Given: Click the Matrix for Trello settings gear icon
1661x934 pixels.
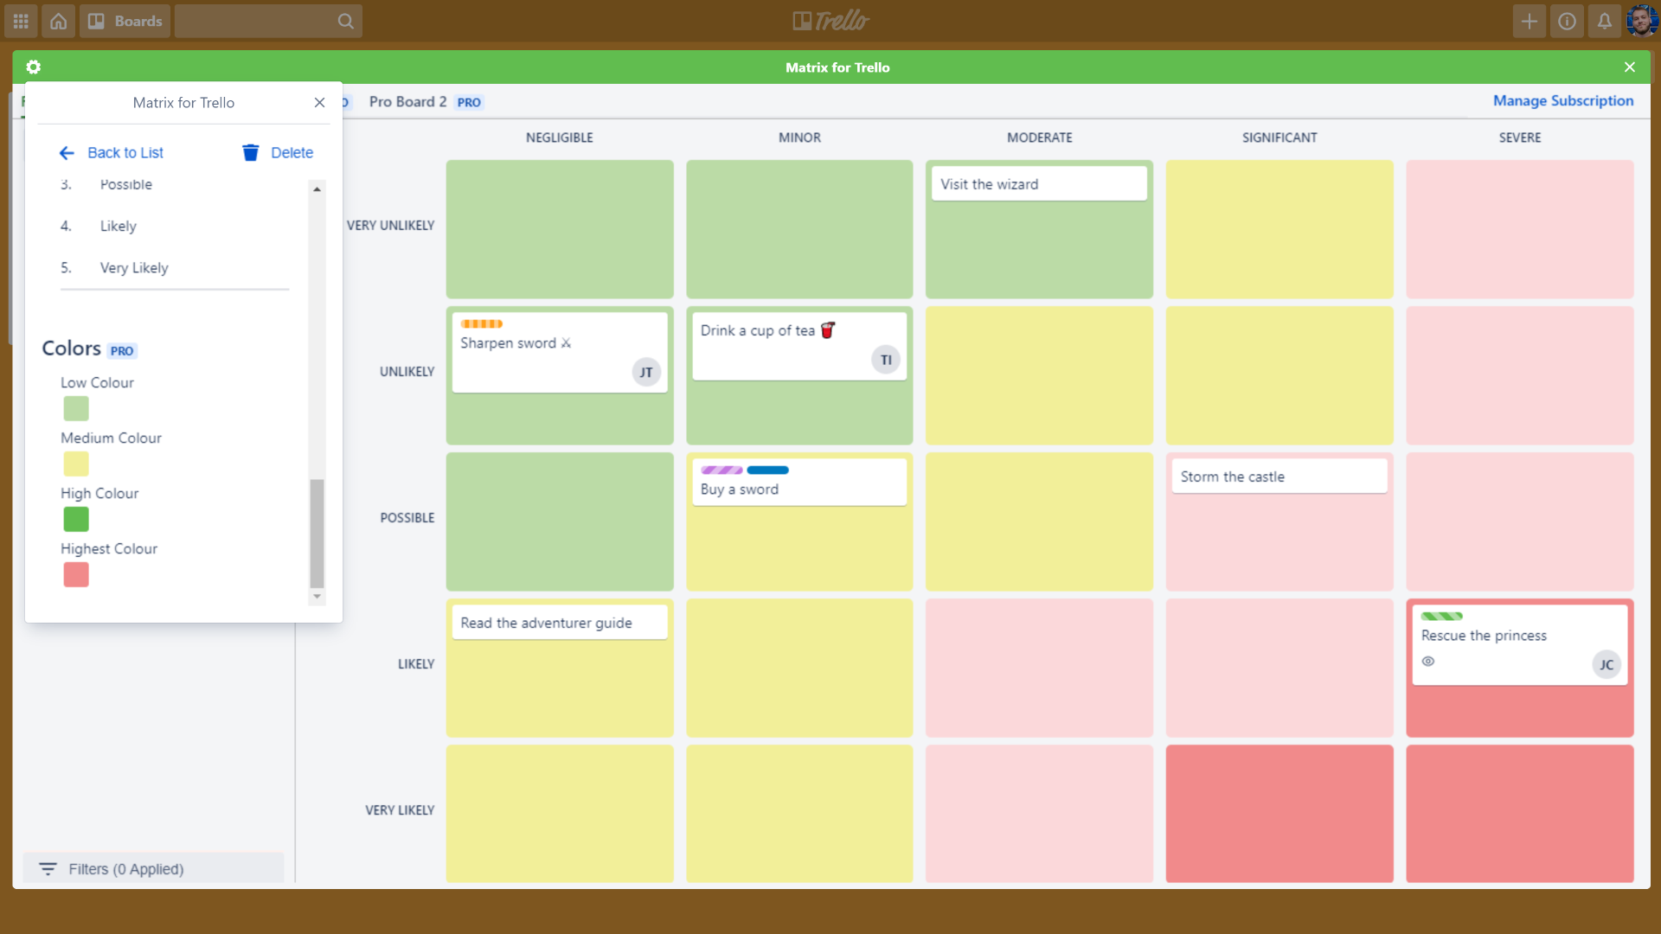Looking at the screenshot, I should click(33, 66).
